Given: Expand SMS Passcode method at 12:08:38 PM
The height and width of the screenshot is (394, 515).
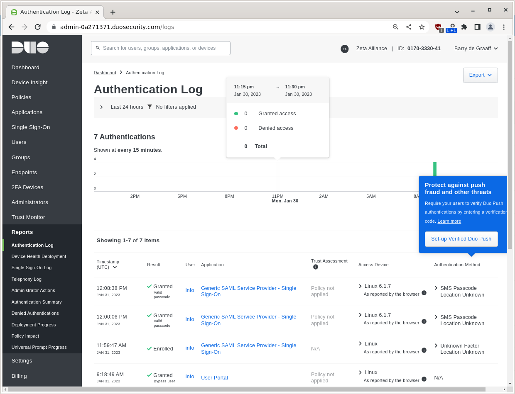Looking at the screenshot, I should tap(436, 288).
